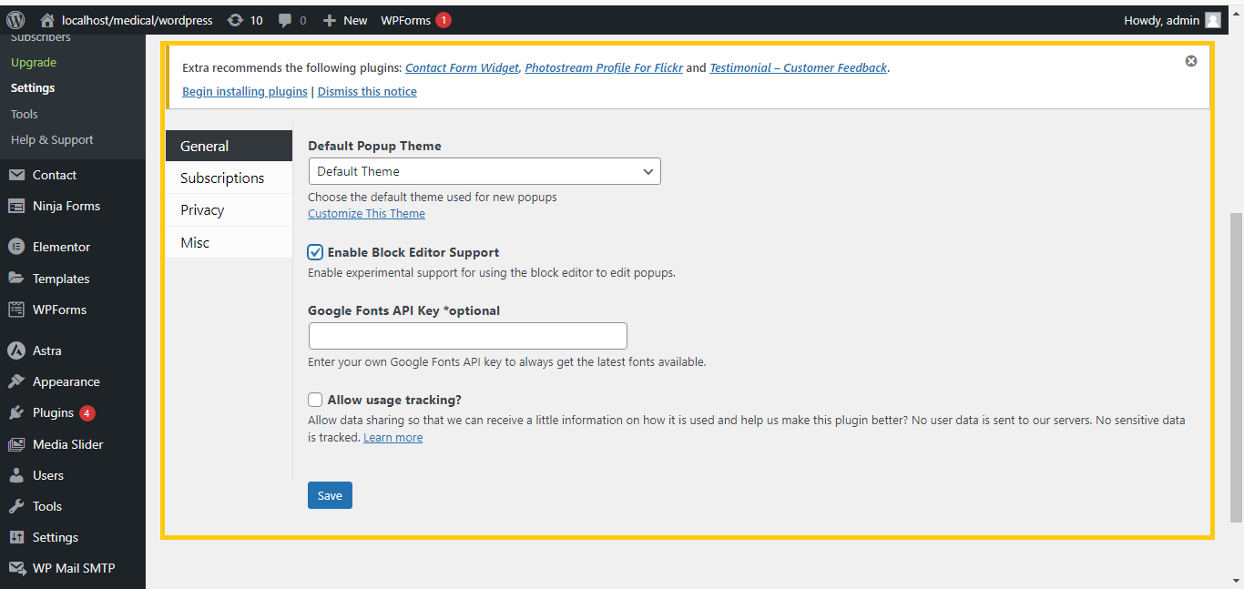The width and height of the screenshot is (1244, 589).
Task: Expand the Default Popup Theme dropdown
Action: click(x=484, y=171)
